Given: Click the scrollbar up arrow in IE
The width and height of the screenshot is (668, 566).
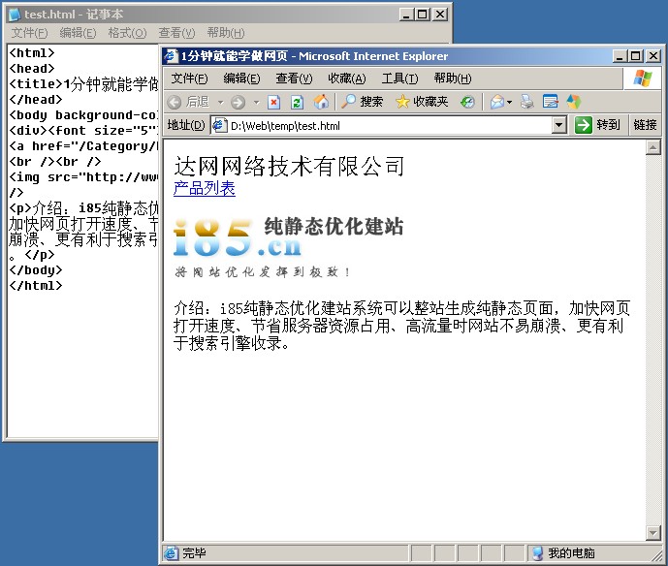Looking at the screenshot, I should click(653, 147).
